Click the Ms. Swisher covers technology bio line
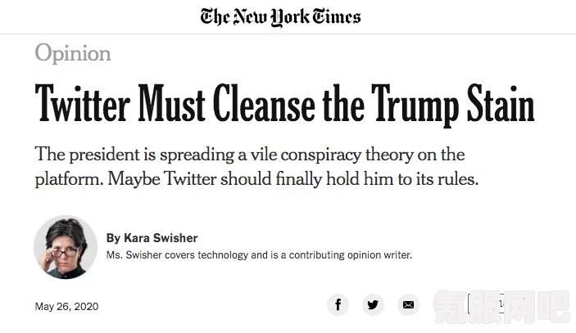Viewport: 576px width, 333px height. pos(259,255)
